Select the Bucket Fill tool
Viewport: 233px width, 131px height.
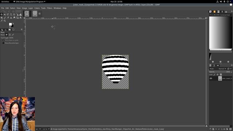[x=1, y=18]
